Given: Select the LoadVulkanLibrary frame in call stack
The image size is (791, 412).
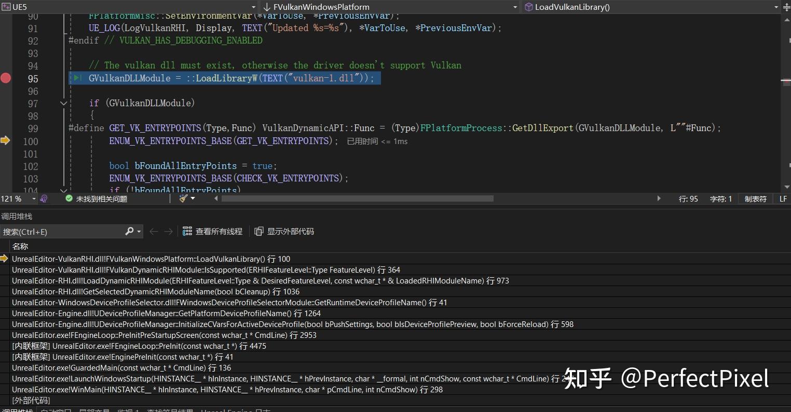Looking at the screenshot, I should [x=151, y=259].
